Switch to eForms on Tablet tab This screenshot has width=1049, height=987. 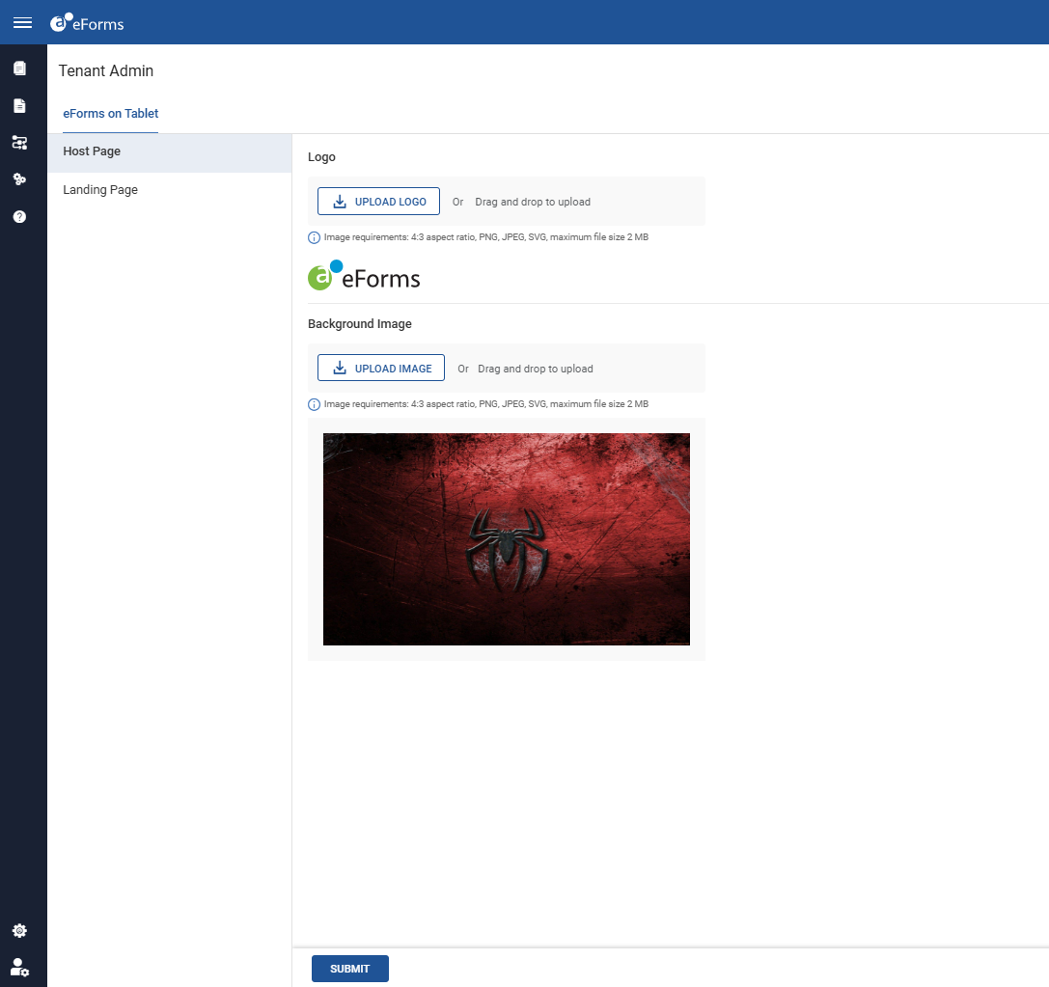(110, 114)
